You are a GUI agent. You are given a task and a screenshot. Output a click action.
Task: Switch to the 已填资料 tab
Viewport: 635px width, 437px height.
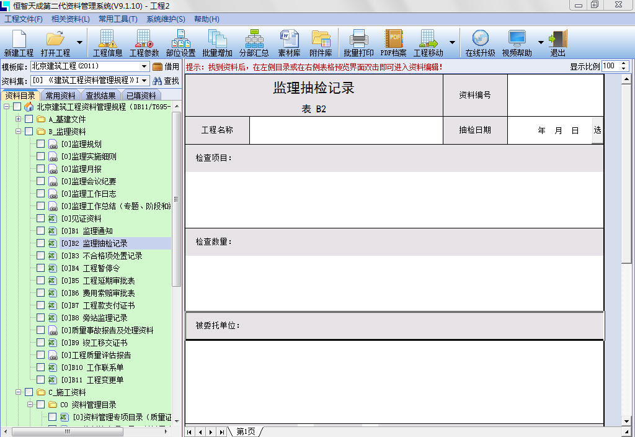[x=141, y=95]
